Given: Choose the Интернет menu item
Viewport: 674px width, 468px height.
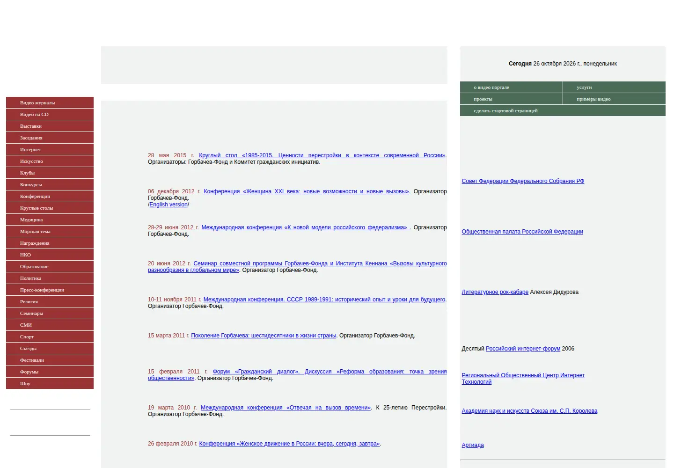Looking at the screenshot, I should tap(50, 149).
